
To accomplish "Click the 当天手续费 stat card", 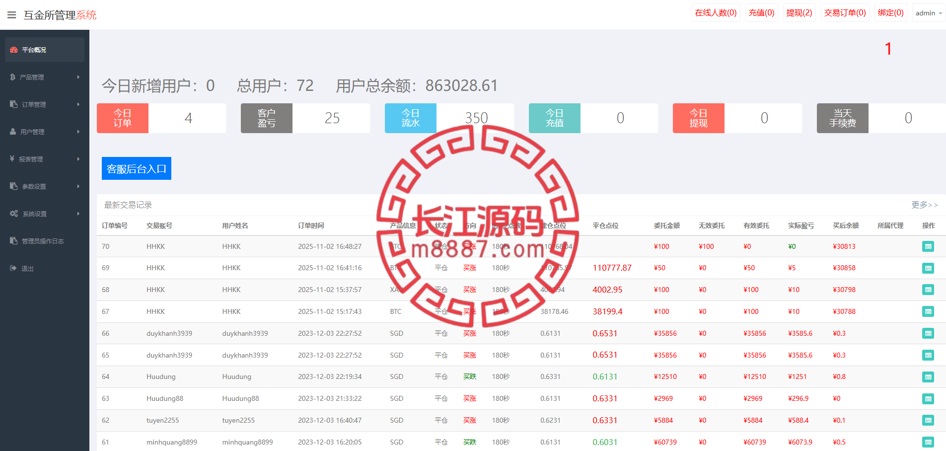I will coord(881,118).
